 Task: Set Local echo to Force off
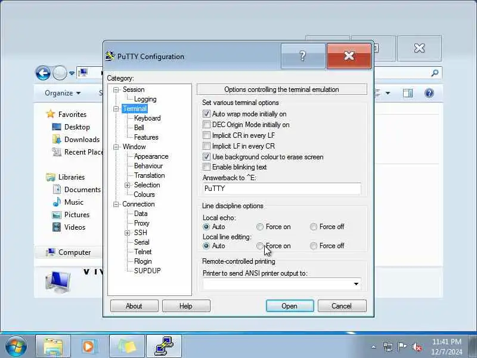(314, 227)
